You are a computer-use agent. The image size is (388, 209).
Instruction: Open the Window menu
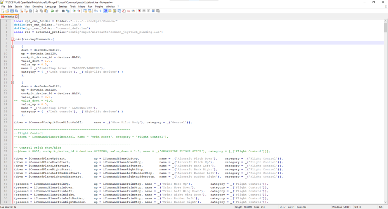coord(110,7)
